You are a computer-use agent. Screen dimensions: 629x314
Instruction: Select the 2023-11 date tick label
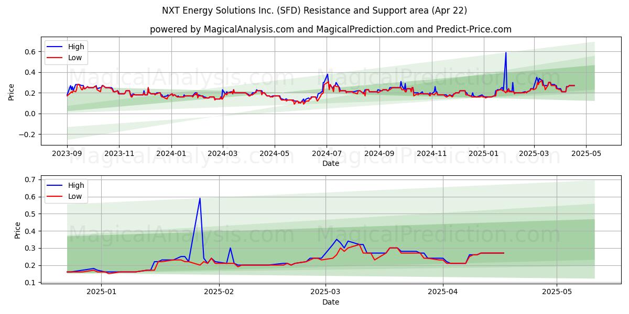(x=118, y=153)
